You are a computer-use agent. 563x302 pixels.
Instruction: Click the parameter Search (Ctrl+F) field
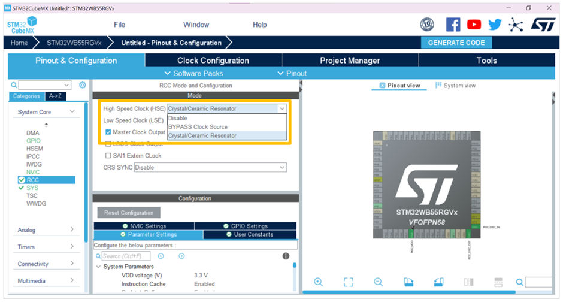pos(126,256)
